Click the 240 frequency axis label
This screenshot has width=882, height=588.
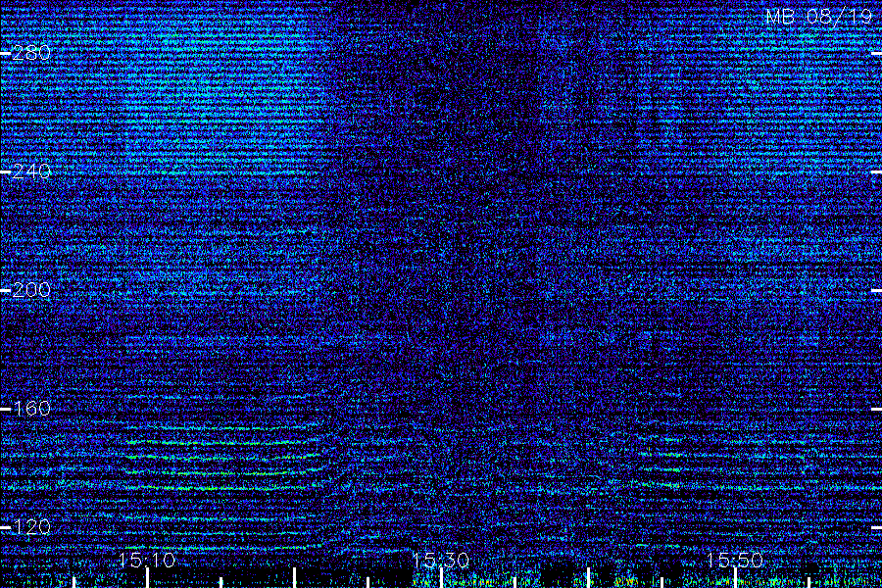click(31, 171)
